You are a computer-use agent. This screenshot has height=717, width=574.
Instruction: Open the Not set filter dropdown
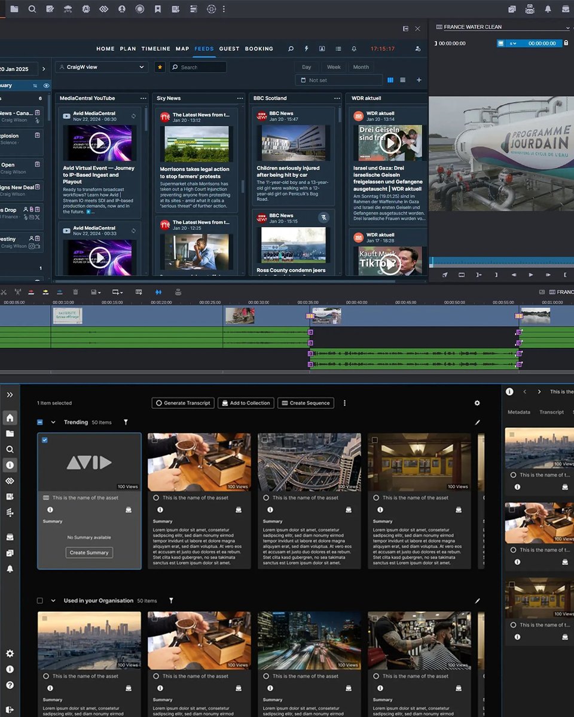338,79
